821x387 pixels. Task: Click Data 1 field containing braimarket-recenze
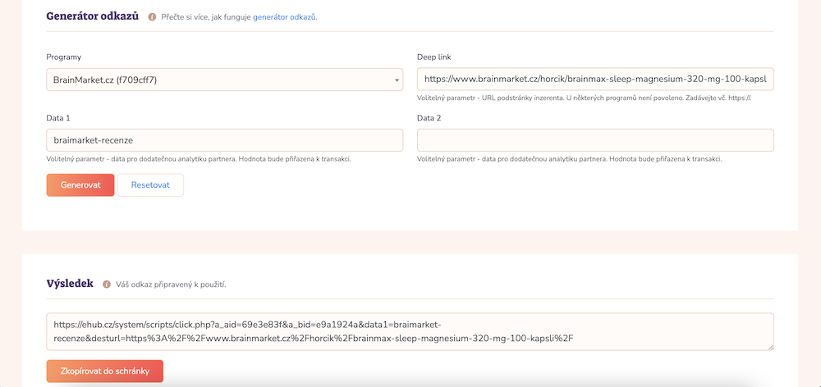click(x=224, y=140)
